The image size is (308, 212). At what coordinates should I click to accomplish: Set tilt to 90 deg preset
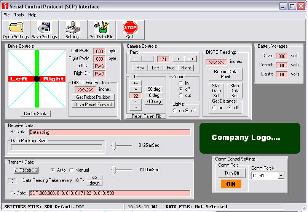[x=154, y=89]
